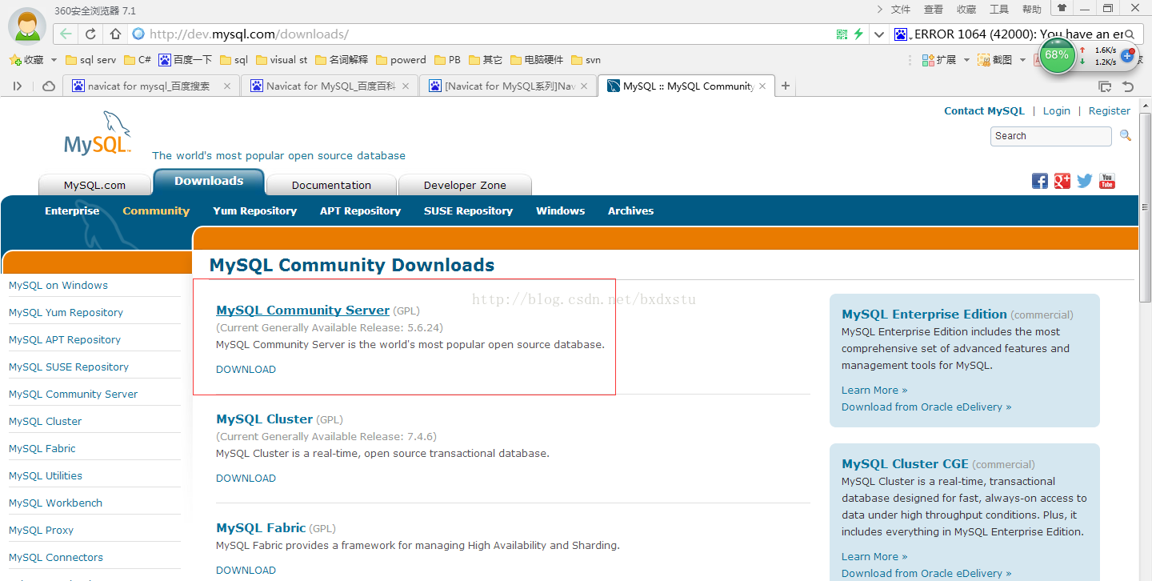Open the QR code icon in address bar
This screenshot has width=1152, height=581.
click(x=842, y=34)
